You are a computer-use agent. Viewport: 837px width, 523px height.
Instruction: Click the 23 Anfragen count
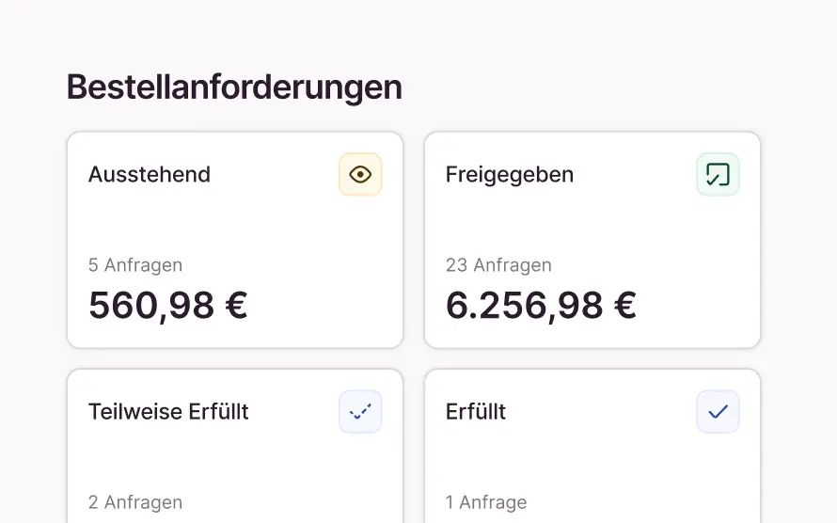(x=498, y=265)
